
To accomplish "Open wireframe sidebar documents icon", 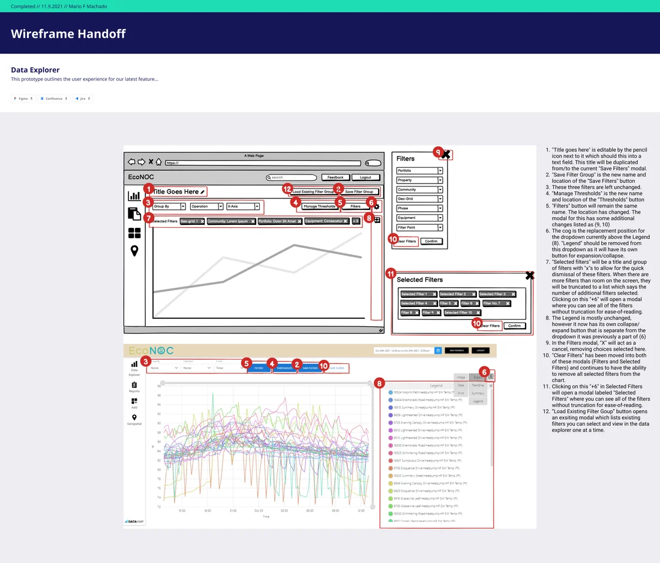I will [134, 213].
